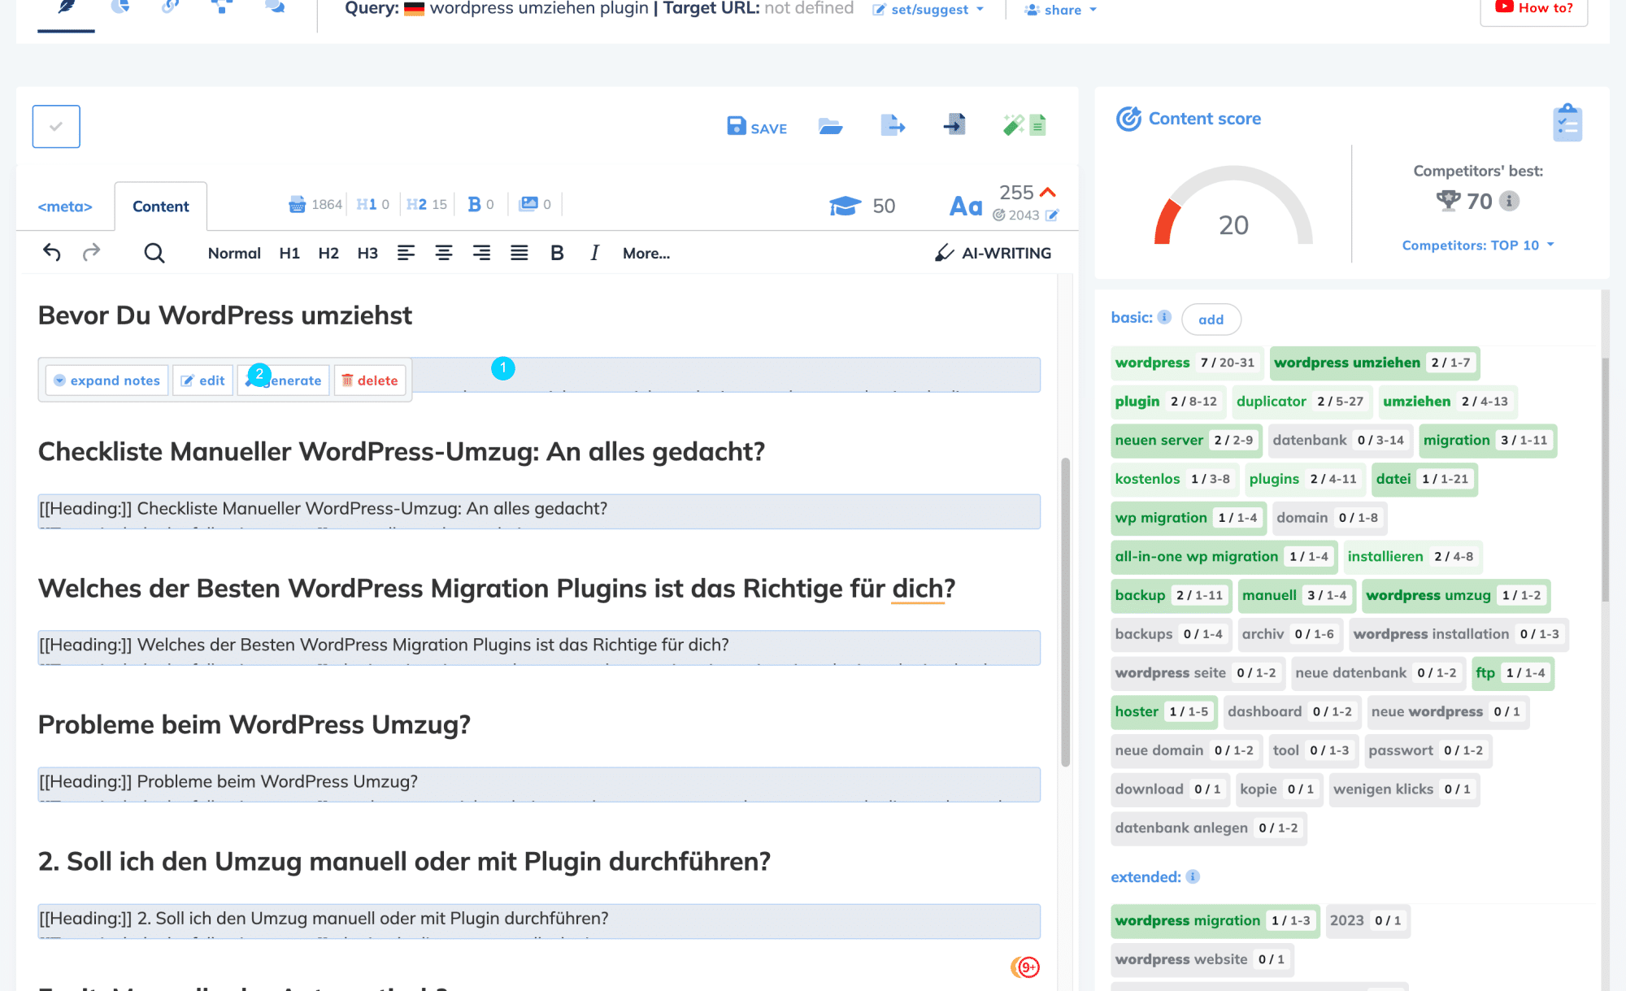
Task: Click the 'wordpress umziehen' keyword chip
Action: point(1375,363)
